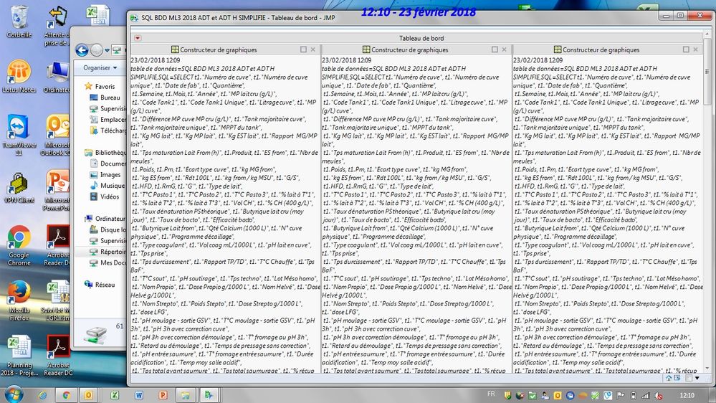Viewport: 716px width, 403px height.
Task: Select Bureau in Explorer sidebar
Action: [105, 98]
